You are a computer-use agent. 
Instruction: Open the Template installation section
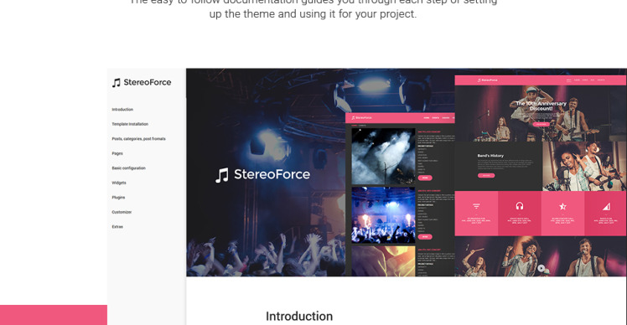(x=130, y=124)
